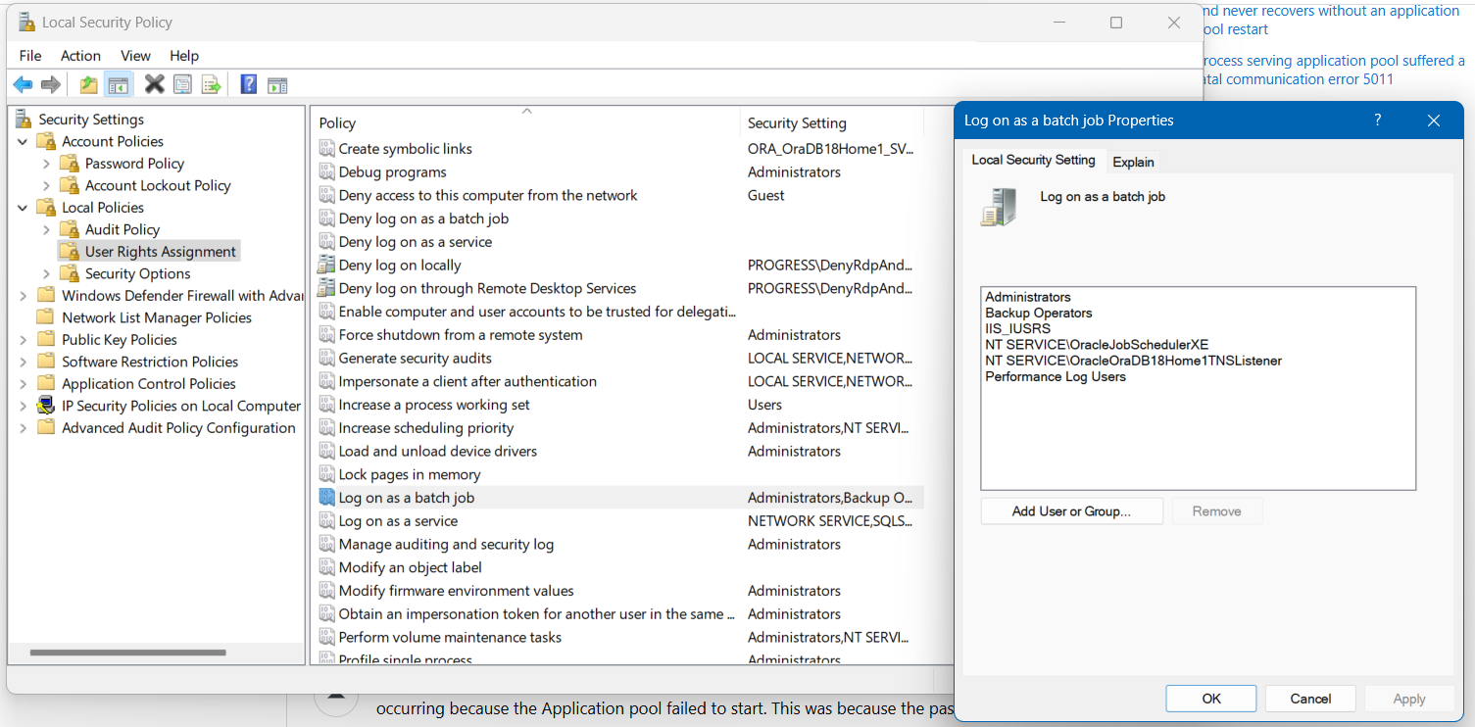Toggle the Show/Hide Console Tree toolbar icon
Viewport: 1475px width, 727px height.
coord(118,84)
